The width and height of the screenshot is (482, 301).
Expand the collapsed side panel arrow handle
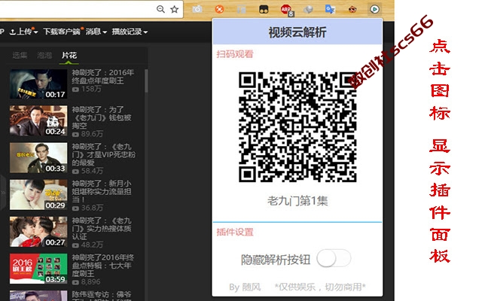(x=3, y=193)
